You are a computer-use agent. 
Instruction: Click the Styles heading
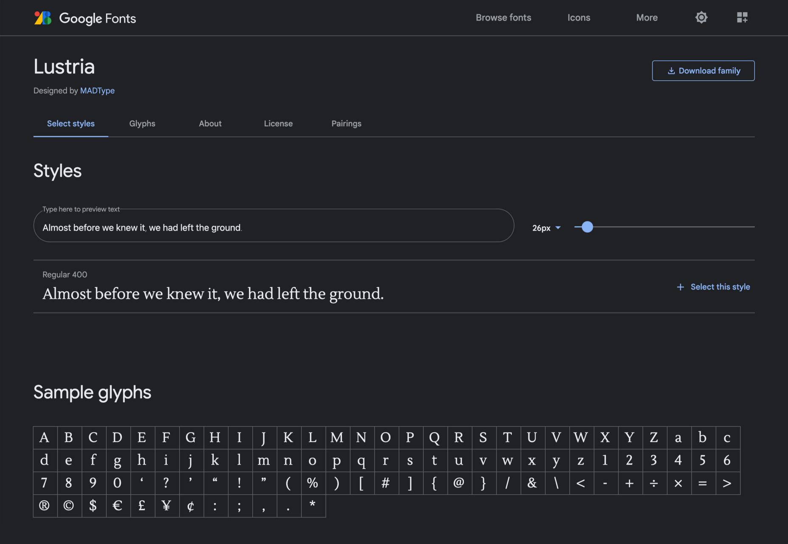point(57,171)
